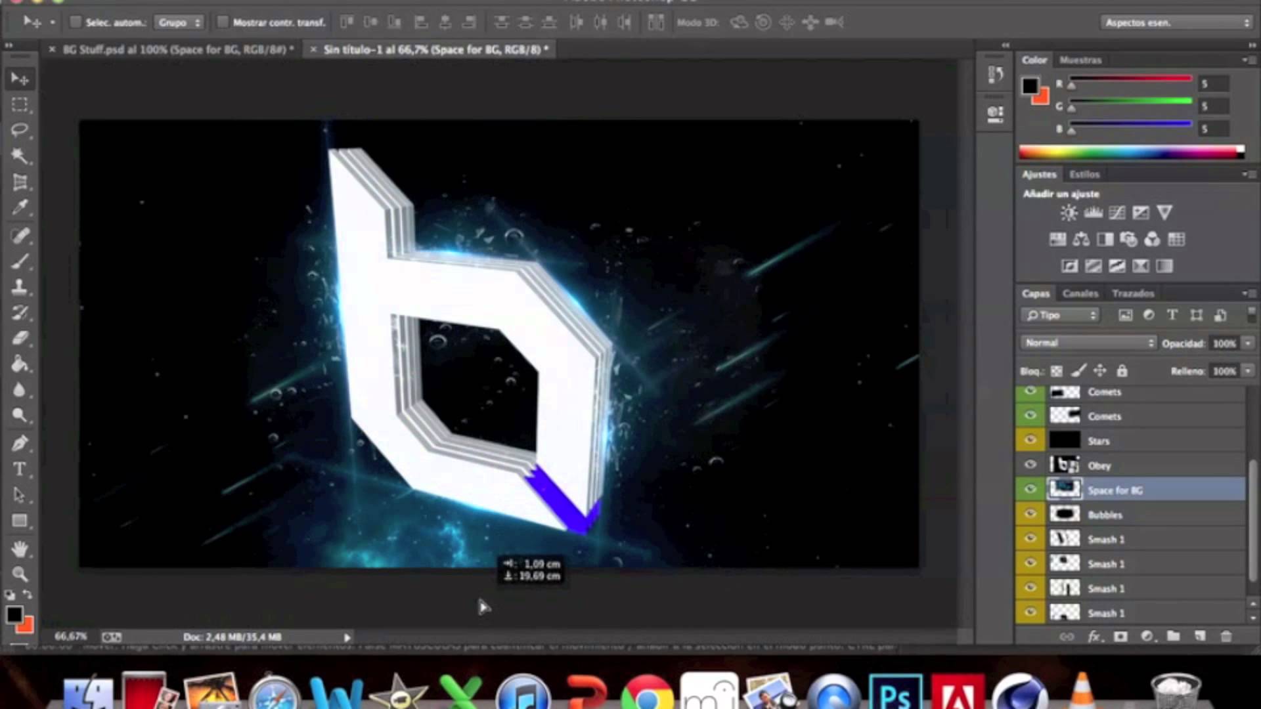Switch to the Trazados tab
Image resolution: width=1261 pixels, height=709 pixels.
click(1133, 293)
